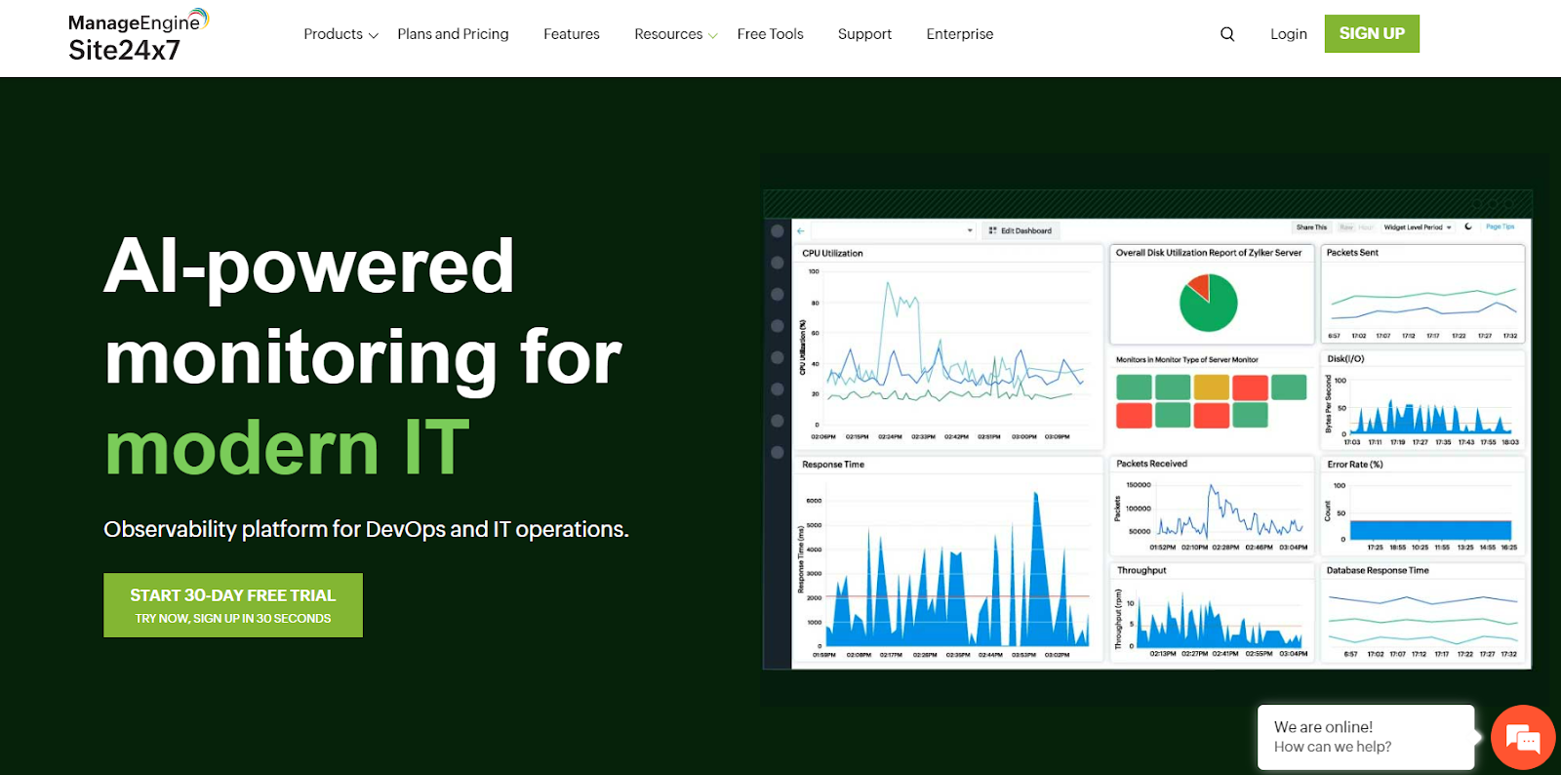Screen dimensions: 1561x775
Task: Go to Plans and Pricing
Action: [453, 34]
